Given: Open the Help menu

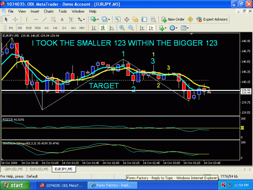Looking at the screenshot, I should click(x=93, y=11).
